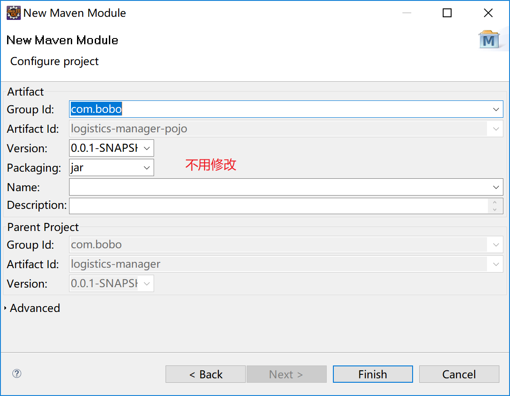The width and height of the screenshot is (510, 396).
Task: Click the Finish button
Action: 373,374
